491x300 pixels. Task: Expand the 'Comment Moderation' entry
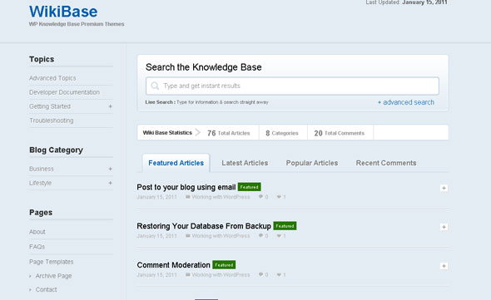[444, 266]
